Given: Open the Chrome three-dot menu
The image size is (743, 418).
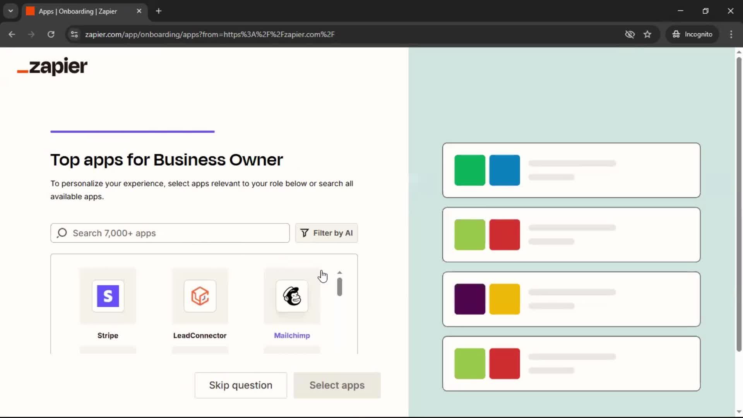Looking at the screenshot, I should click(x=731, y=34).
